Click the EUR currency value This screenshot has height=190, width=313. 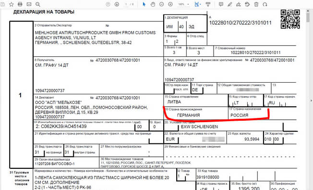[x=170, y=139]
